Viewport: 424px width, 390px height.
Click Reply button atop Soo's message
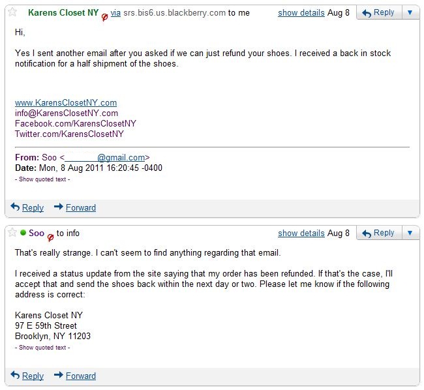tap(379, 233)
